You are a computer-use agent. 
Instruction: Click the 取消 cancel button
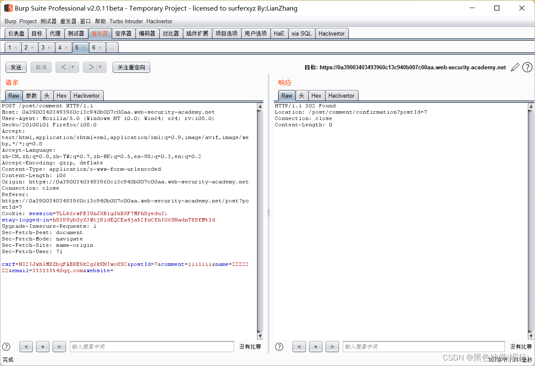41,67
